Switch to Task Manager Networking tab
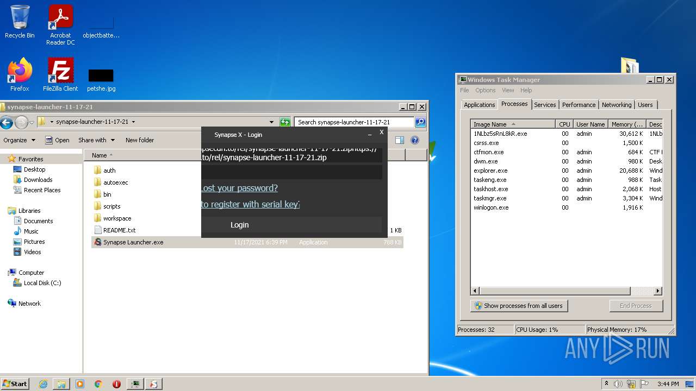Screen dimensions: 696x391 point(617,105)
